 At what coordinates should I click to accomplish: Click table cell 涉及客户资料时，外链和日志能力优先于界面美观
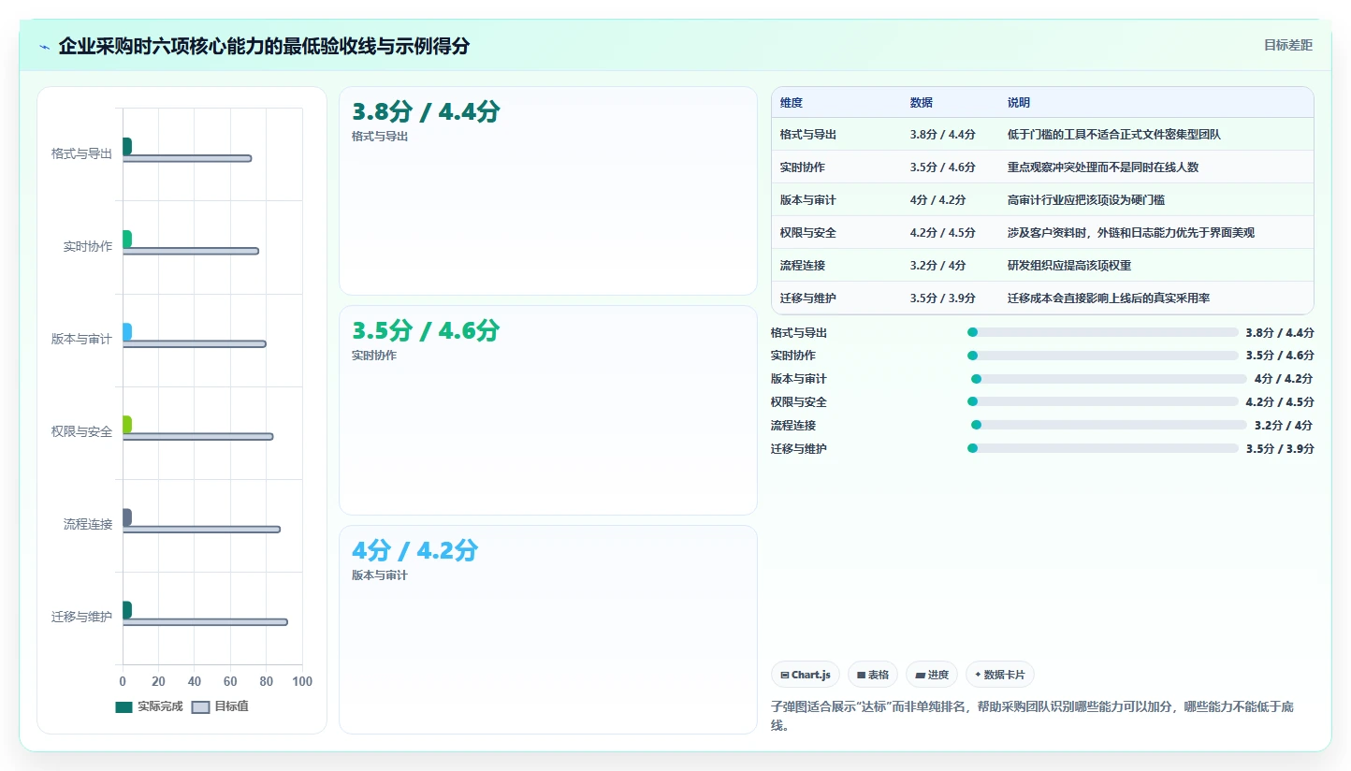point(1131,233)
